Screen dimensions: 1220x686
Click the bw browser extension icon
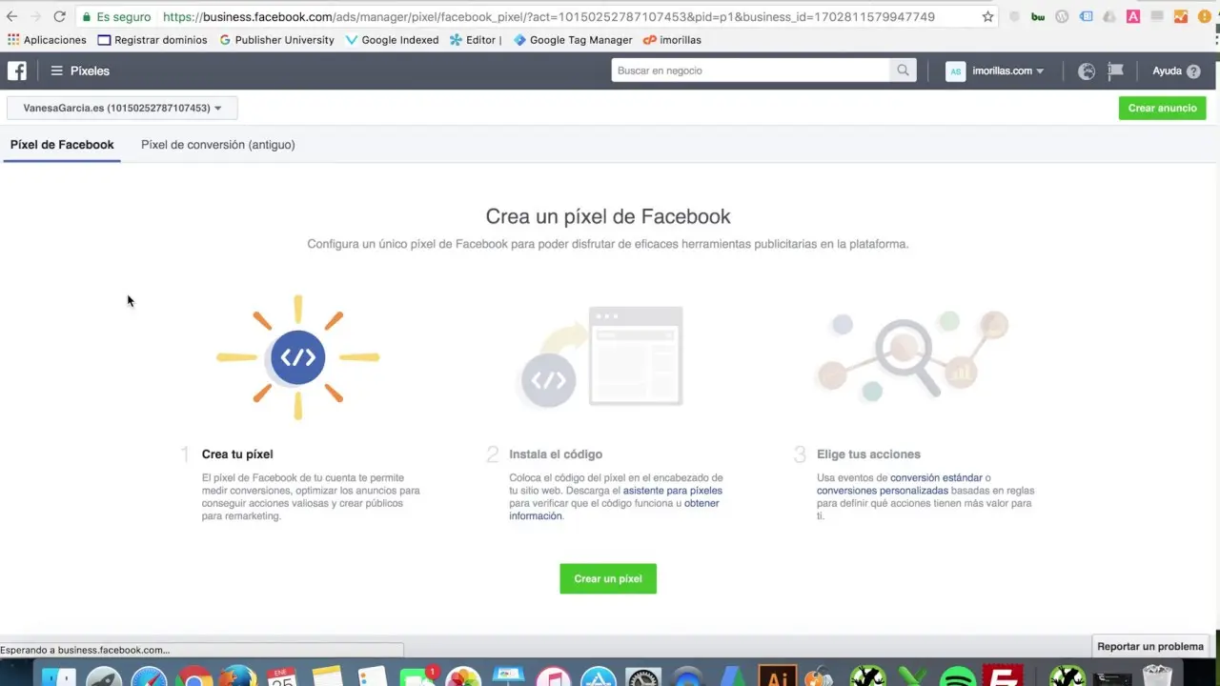(x=1038, y=17)
